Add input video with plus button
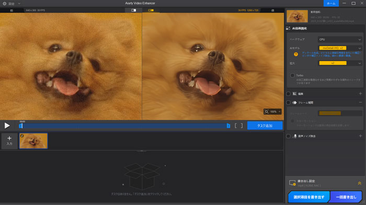Screen dimensions: 366x205 tap(9, 141)
